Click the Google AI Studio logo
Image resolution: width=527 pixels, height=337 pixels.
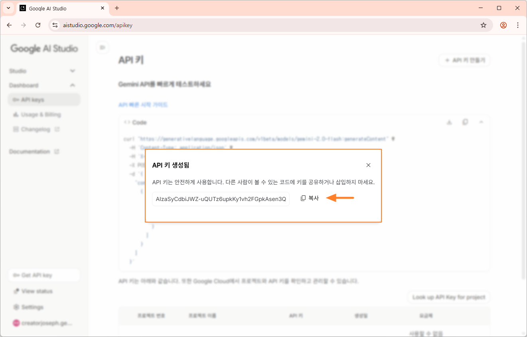(44, 49)
